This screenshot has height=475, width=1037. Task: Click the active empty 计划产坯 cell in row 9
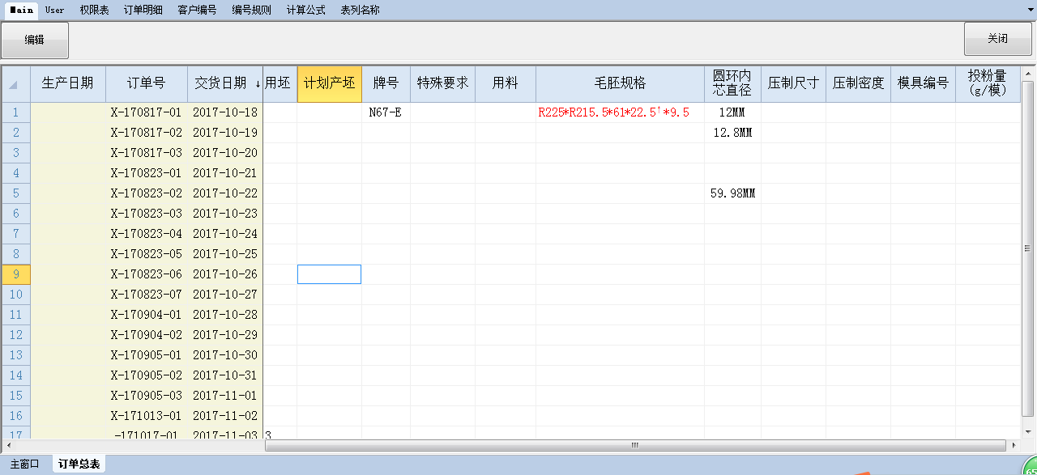point(329,274)
